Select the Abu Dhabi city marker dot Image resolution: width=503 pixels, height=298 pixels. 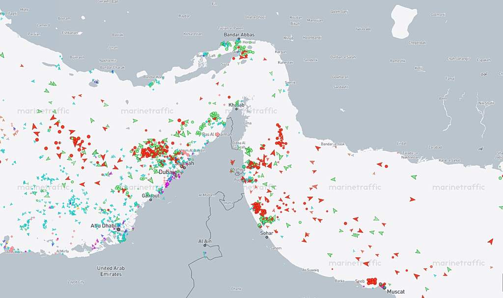point(118,229)
